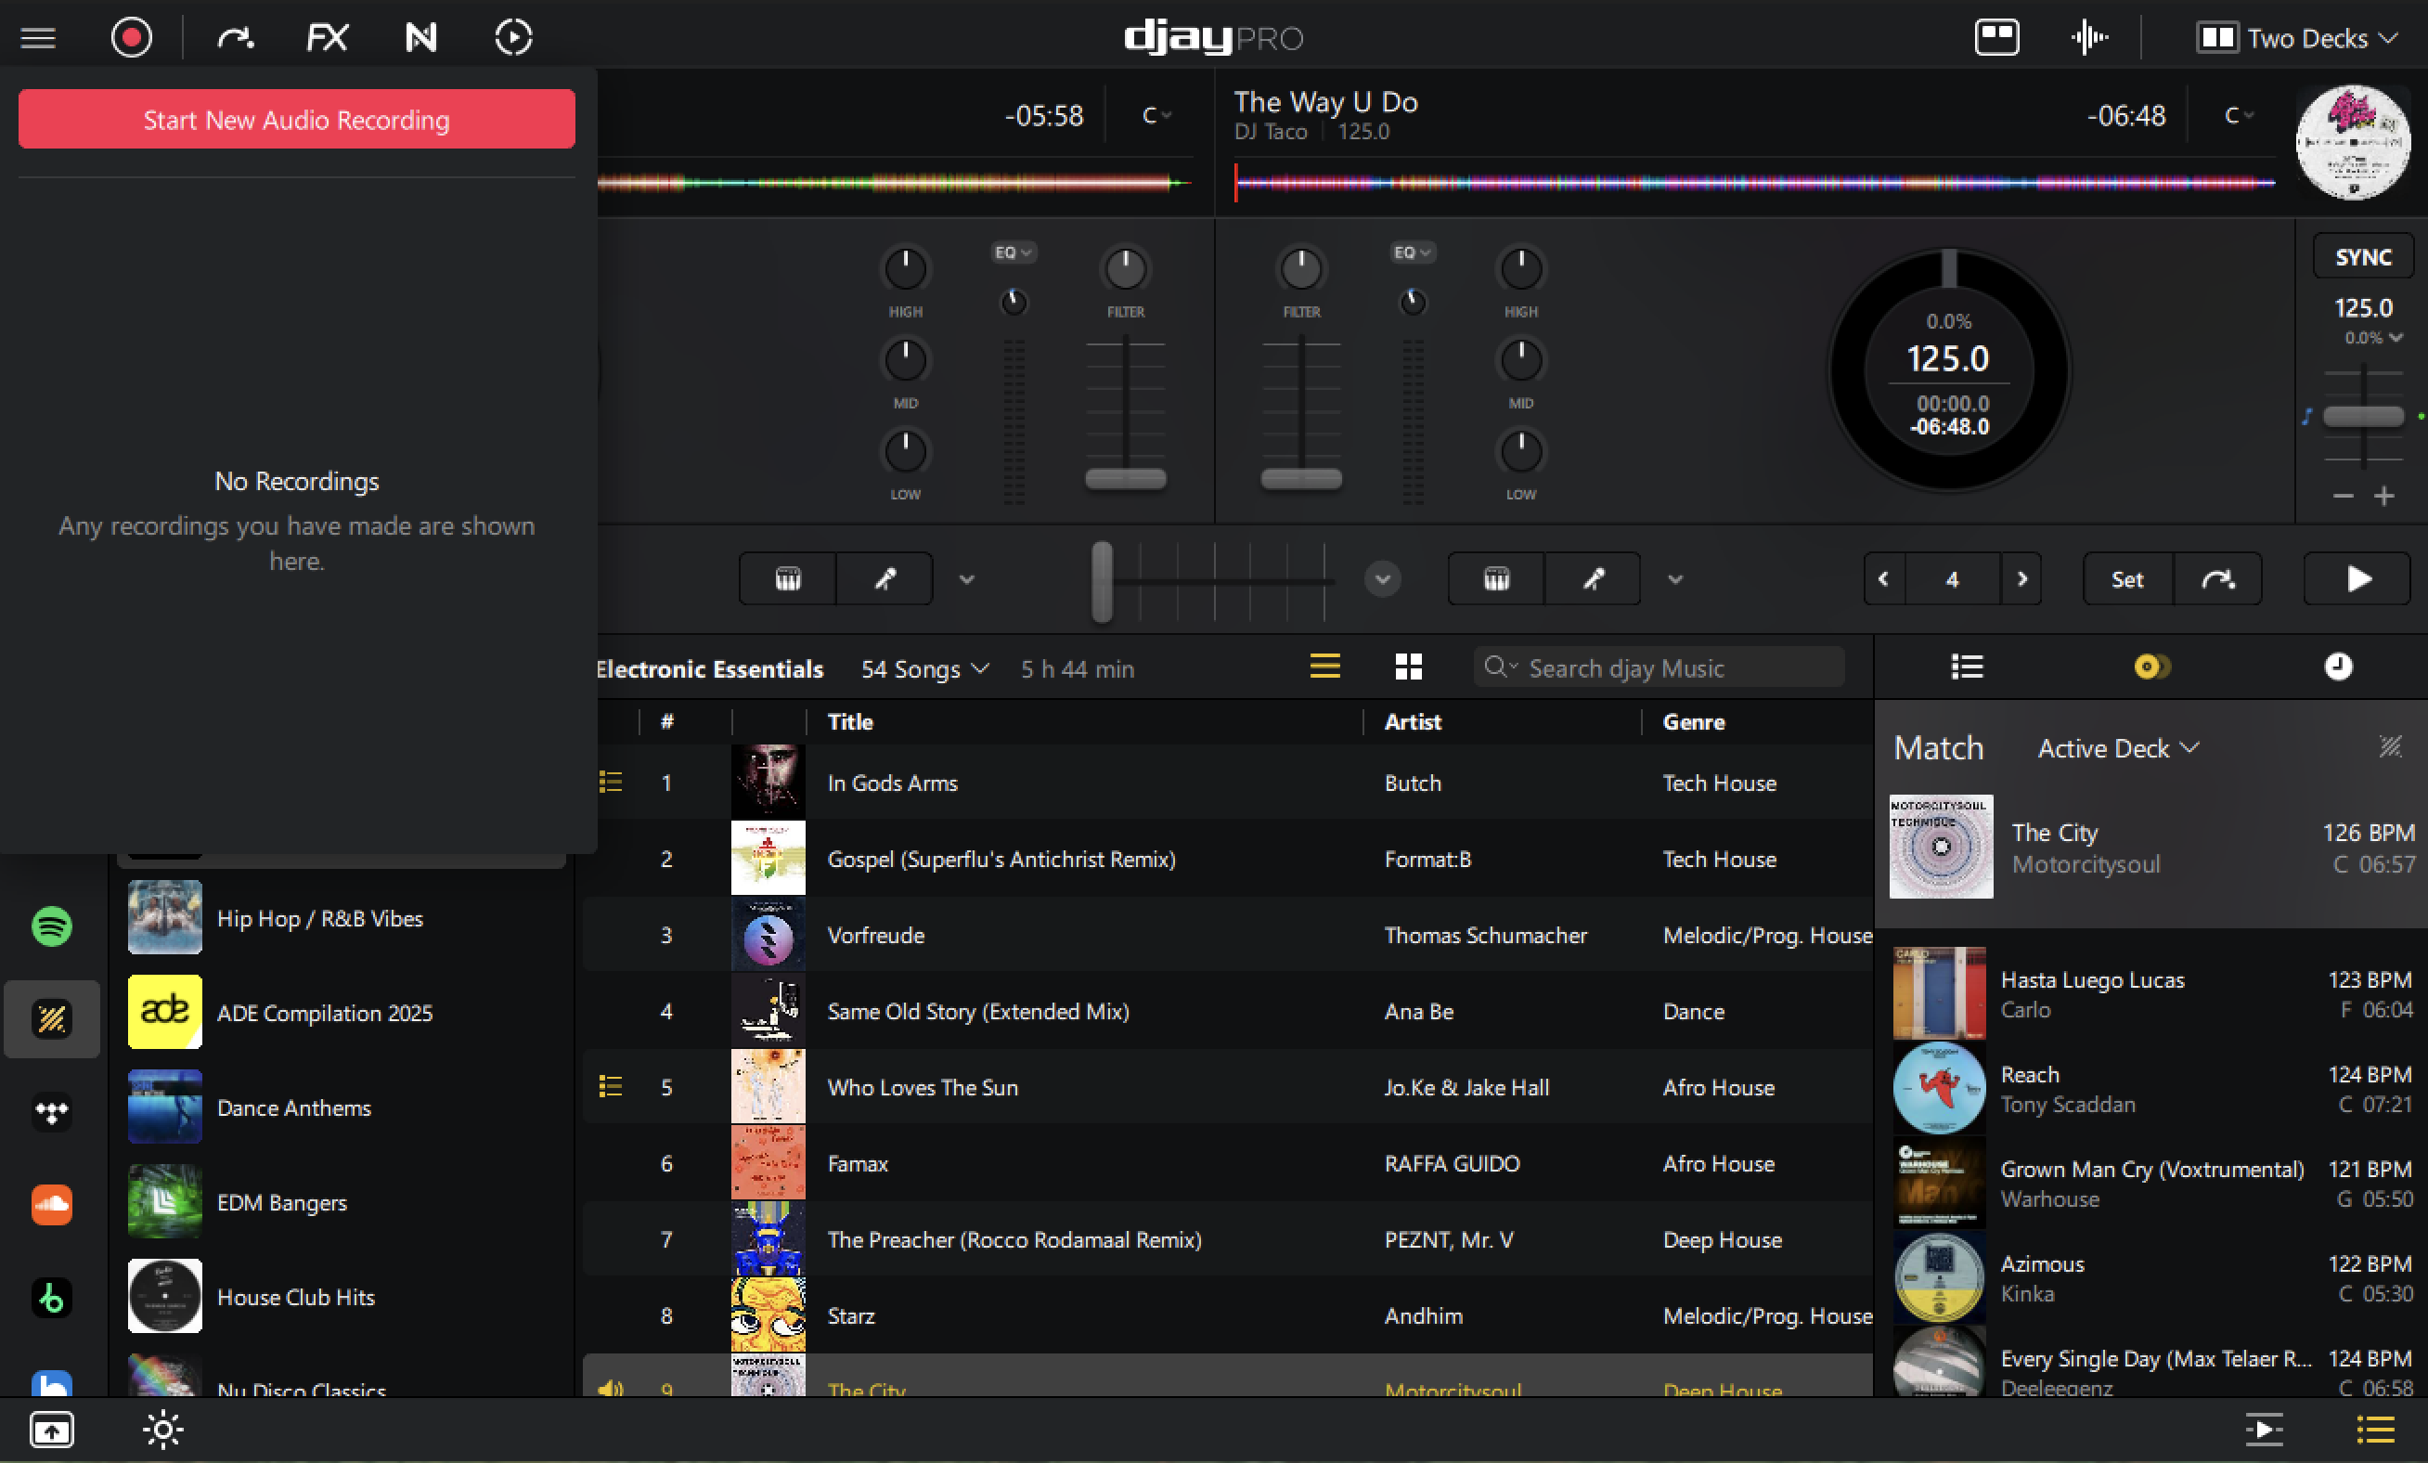Click Start New Audio Recording button

tap(297, 120)
